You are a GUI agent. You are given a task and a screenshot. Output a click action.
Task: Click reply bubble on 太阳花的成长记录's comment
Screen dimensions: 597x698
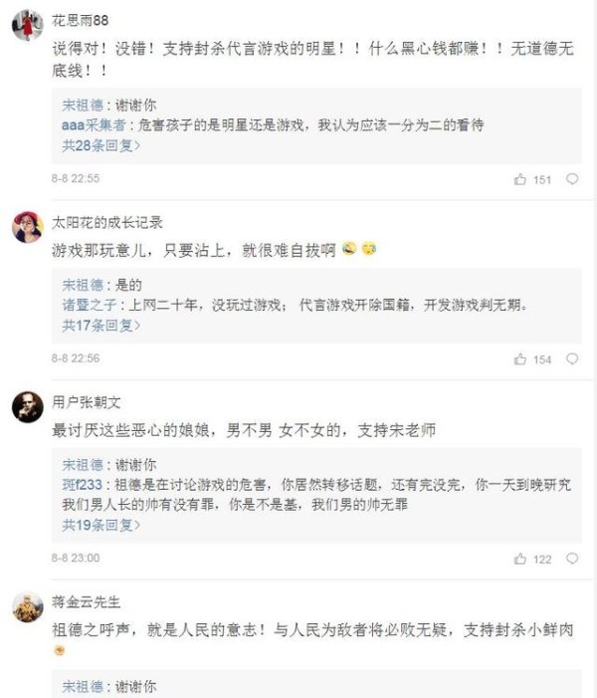point(572,359)
